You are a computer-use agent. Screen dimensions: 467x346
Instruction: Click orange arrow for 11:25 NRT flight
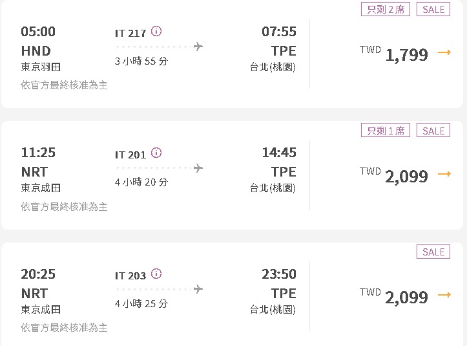point(444,174)
